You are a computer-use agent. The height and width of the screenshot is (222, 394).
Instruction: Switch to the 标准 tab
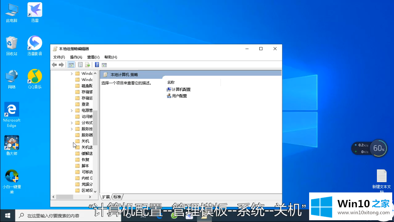tap(117, 197)
